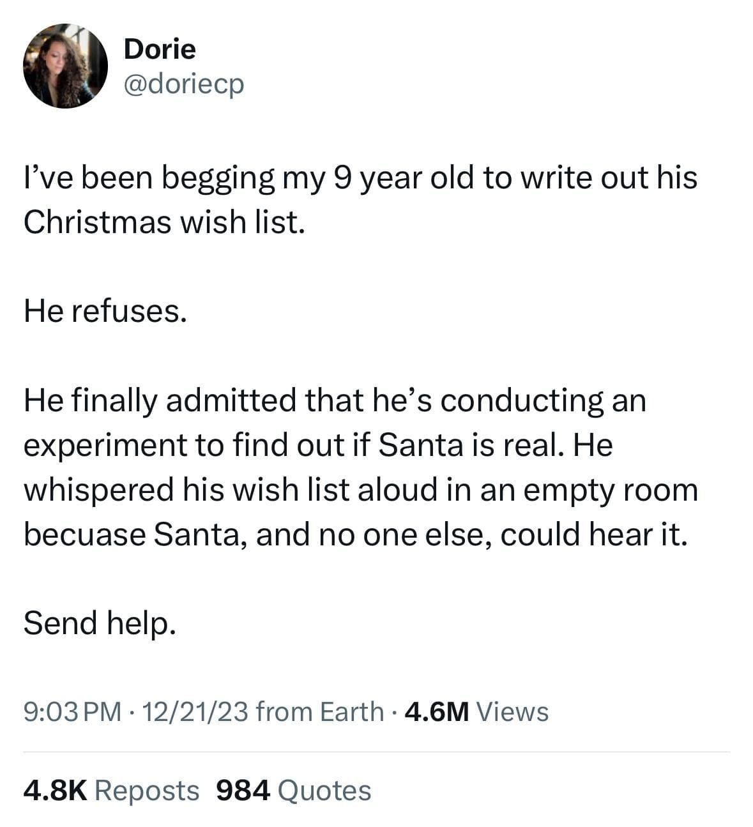This screenshot has height=827, width=753.
Task: Open the 984 Quotes list
Action: click(x=294, y=790)
